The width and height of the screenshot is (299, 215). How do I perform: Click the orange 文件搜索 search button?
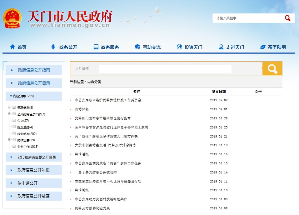272,69
